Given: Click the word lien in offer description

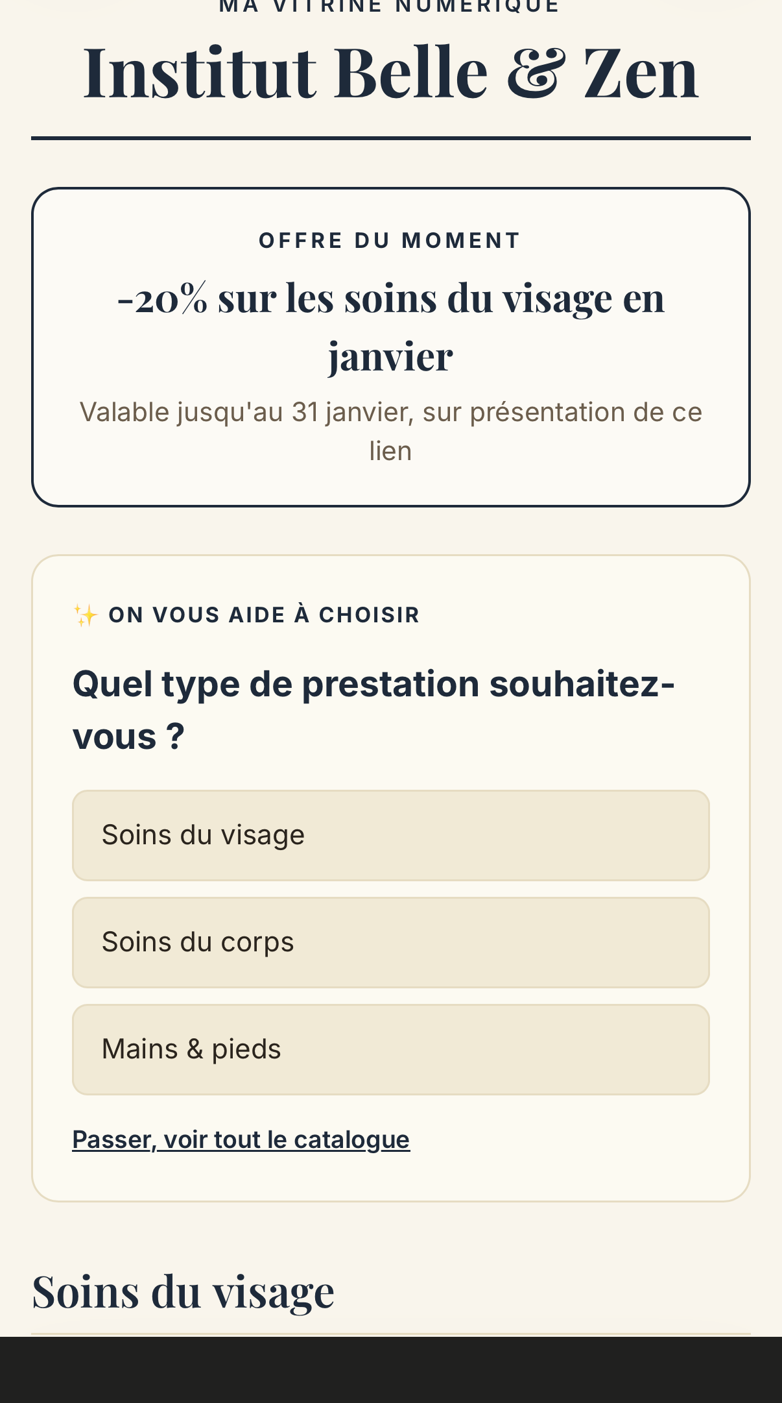Looking at the screenshot, I should [390, 451].
